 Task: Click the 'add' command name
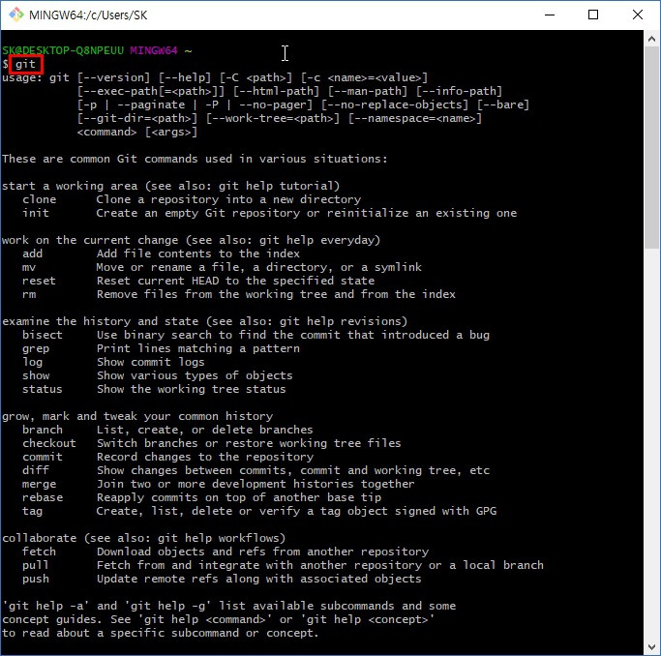coord(33,253)
